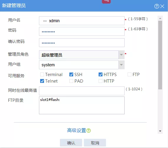The image size is (168, 148).
Task: Disable the Telnet service checkbox
Action: click(x=42, y=81)
